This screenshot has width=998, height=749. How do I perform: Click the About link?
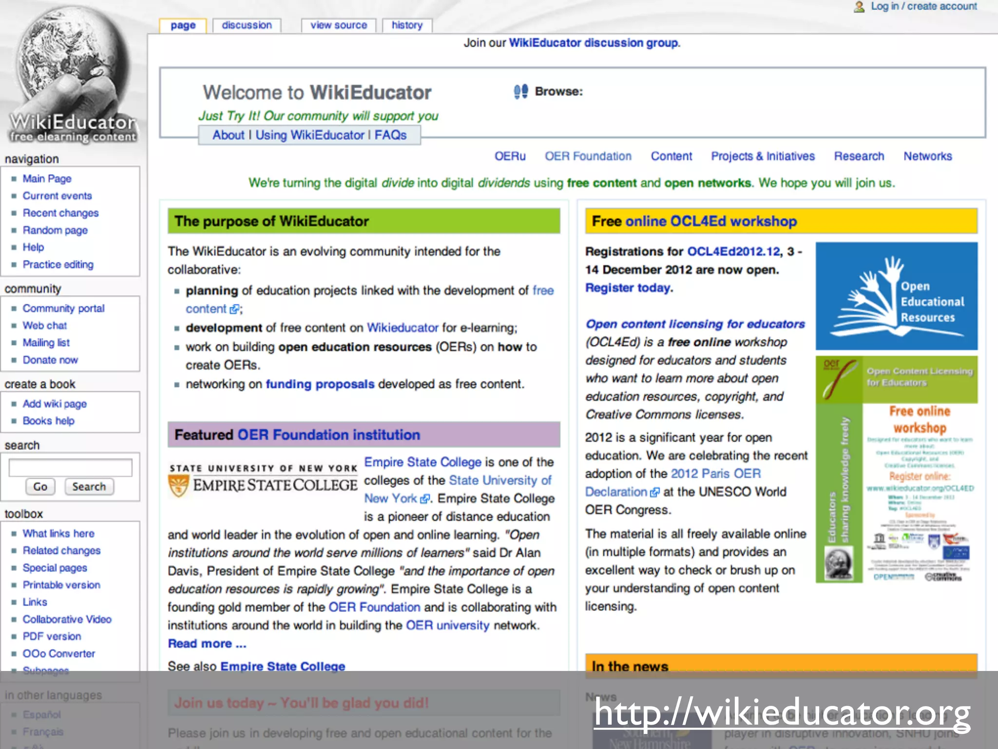pyautogui.click(x=228, y=135)
